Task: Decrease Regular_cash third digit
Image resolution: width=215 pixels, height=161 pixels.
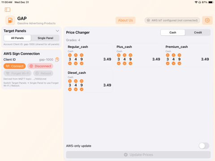Action: click(x=82, y=64)
